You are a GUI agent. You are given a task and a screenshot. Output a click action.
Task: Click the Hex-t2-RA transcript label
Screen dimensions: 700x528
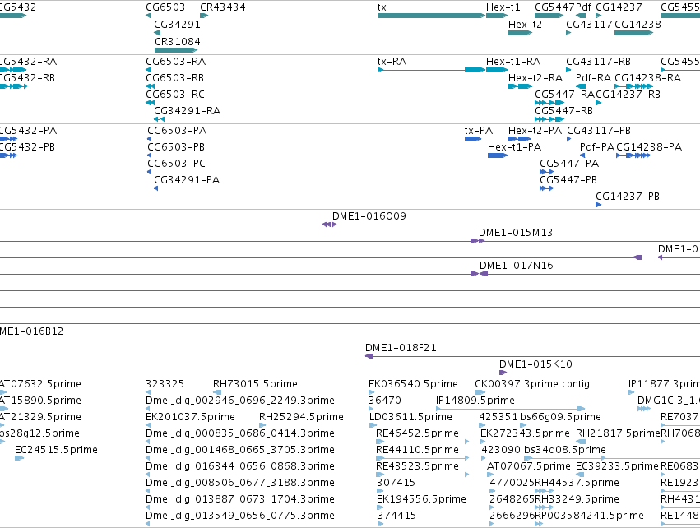pos(535,77)
